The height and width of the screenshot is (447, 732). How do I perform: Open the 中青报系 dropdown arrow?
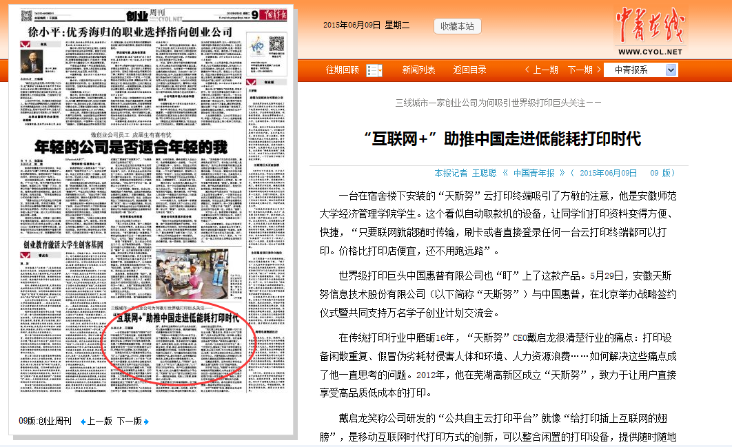[x=671, y=70]
